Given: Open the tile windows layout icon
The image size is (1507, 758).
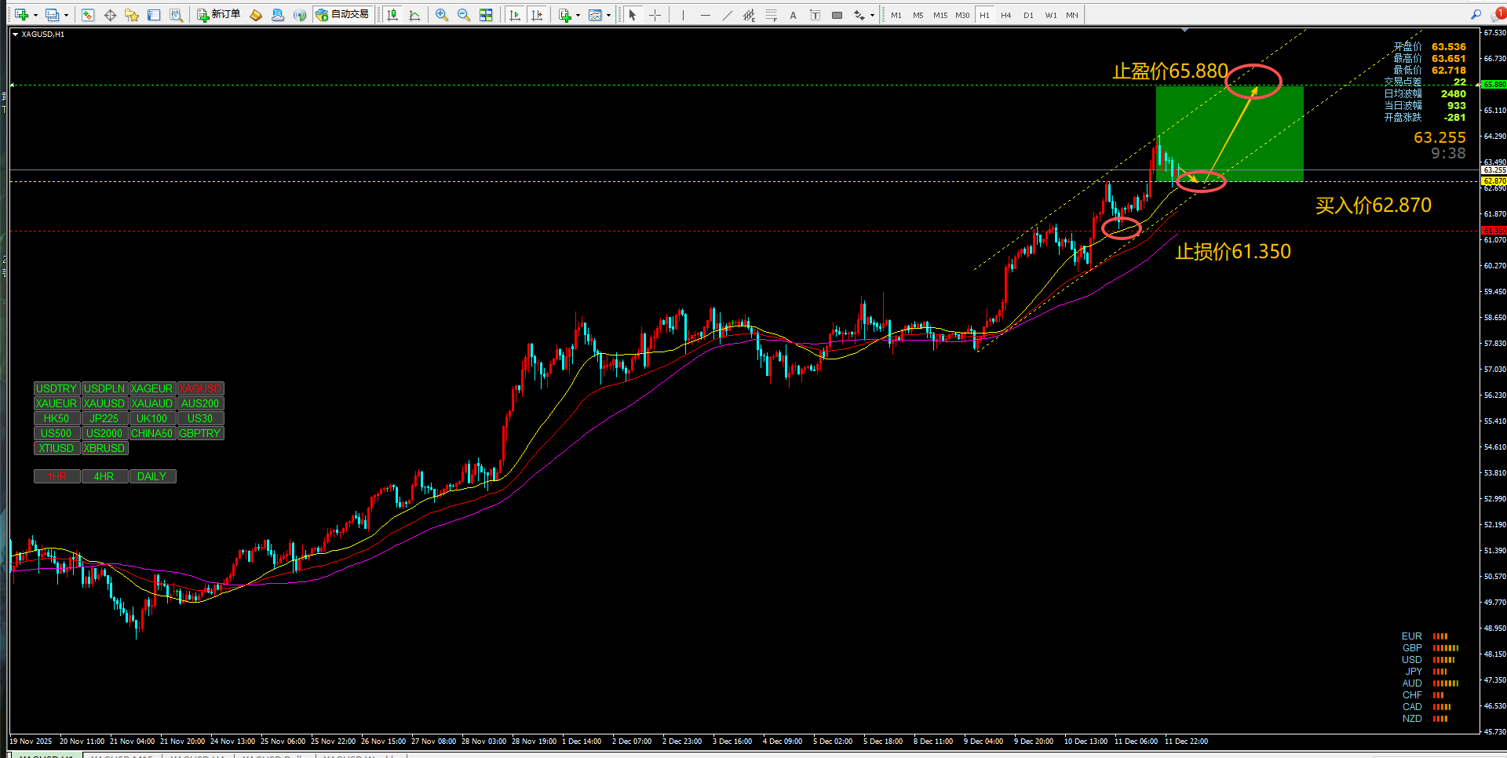Looking at the screenshot, I should click(487, 15).
